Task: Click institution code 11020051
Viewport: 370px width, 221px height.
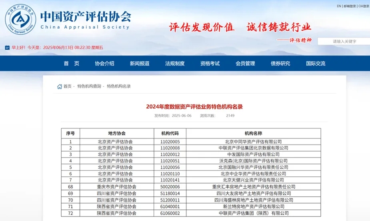Action: point(170,161)
